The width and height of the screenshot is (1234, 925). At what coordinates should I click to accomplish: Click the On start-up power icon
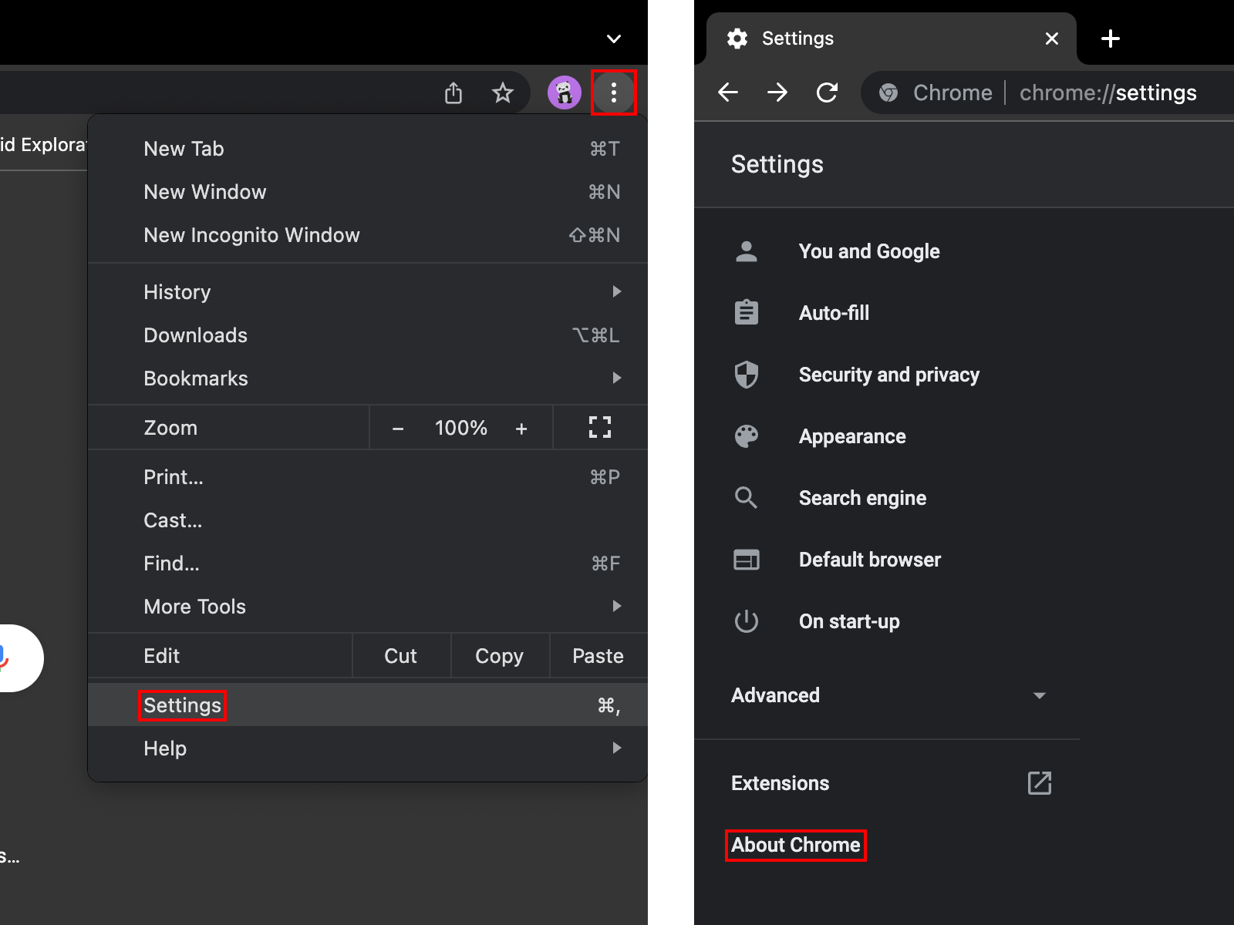click(747, 621)
